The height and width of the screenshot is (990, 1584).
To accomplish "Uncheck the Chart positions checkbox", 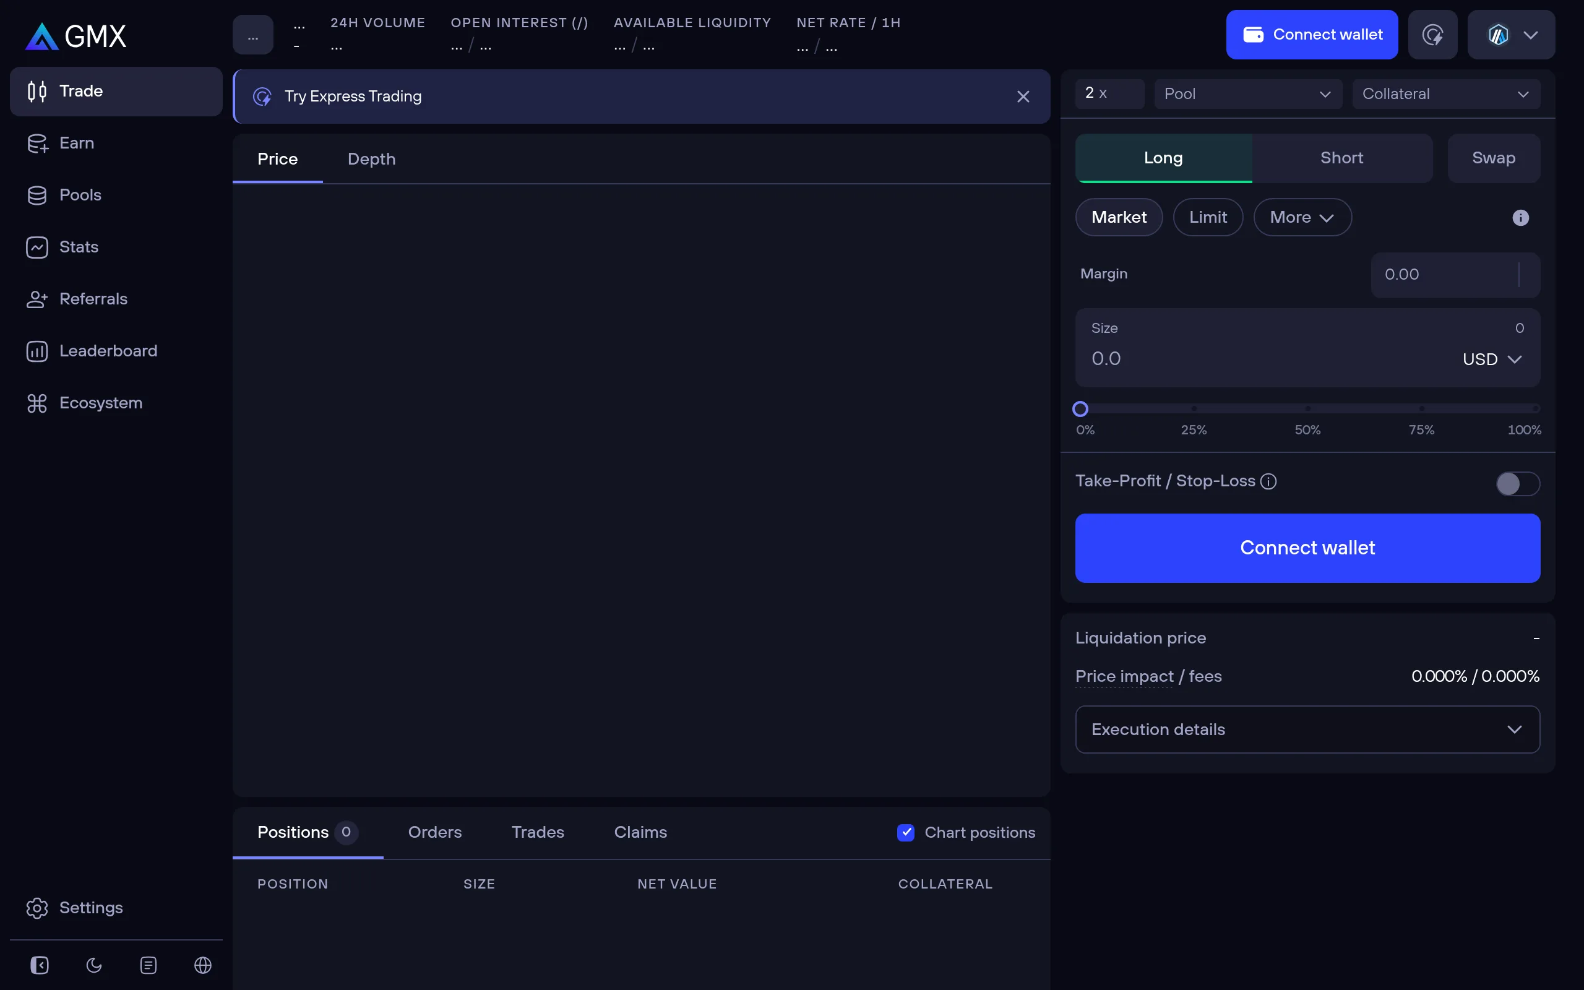I will click(x=905, y=832).
